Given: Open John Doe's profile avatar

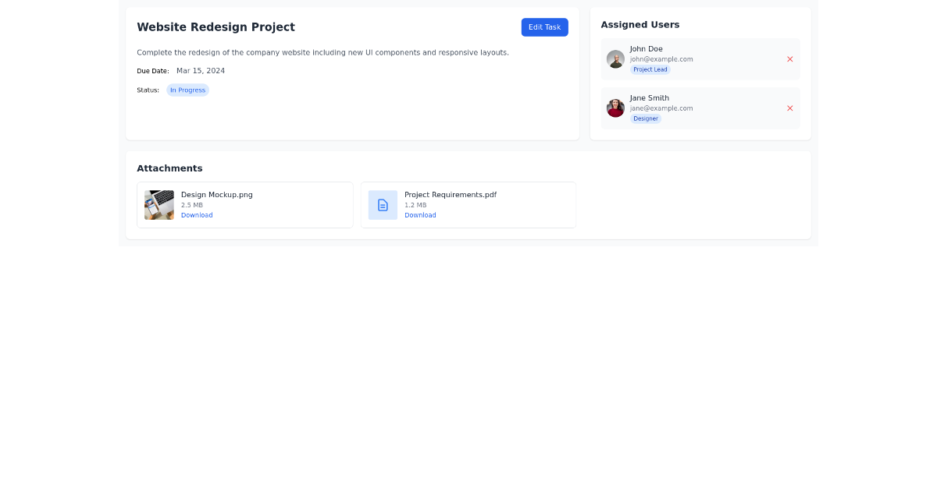Looking at the screenshot, I should [615, 58].
